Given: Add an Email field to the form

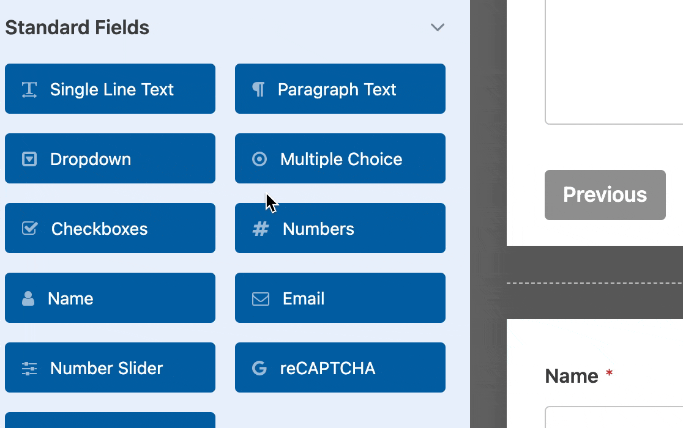Looking at the screenshot, I should 340,298.
